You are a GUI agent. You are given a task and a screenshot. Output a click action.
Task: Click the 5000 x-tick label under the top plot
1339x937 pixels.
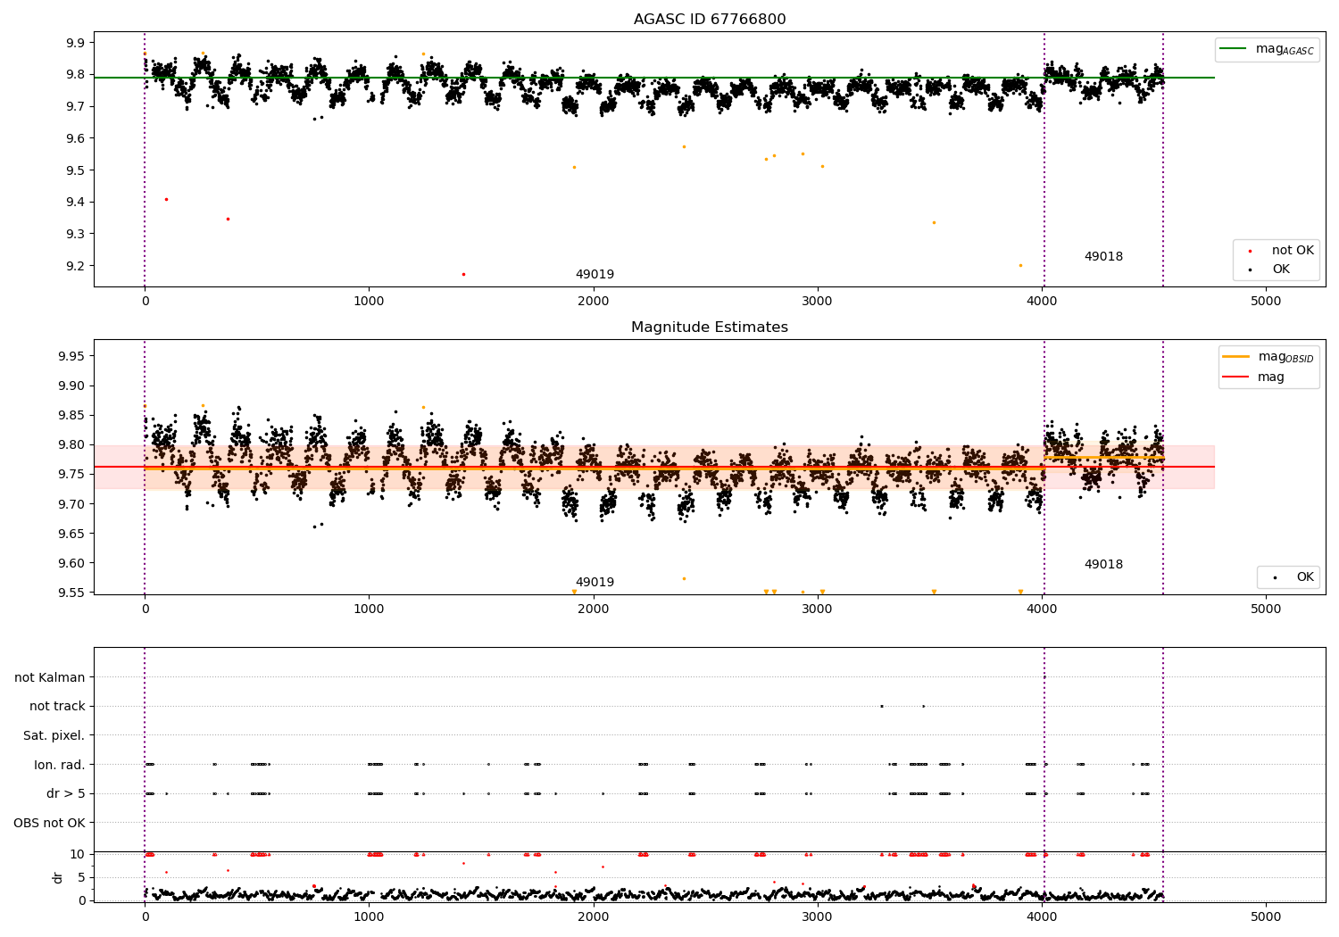1266,302
